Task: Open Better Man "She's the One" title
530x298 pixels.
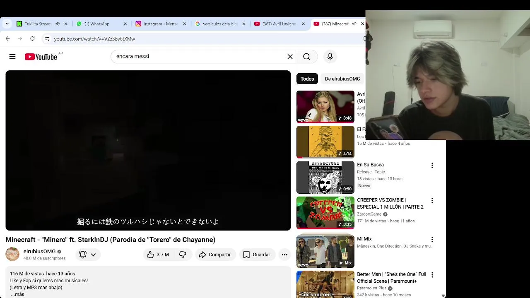Action: point(391,278)
